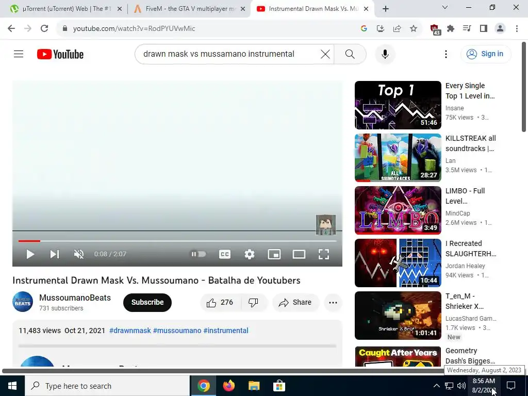Go to YouTube home via logo
Image resolution: width=528 pixels, height=396 pixels.
coord(60,54)
